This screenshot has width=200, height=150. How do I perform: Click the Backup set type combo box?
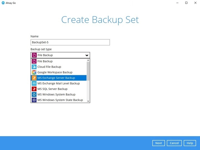pyautogui.click(x=60, y=55)
